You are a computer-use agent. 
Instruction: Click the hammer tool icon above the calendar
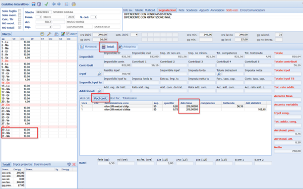pyautogui.click(x=49, y=34)
